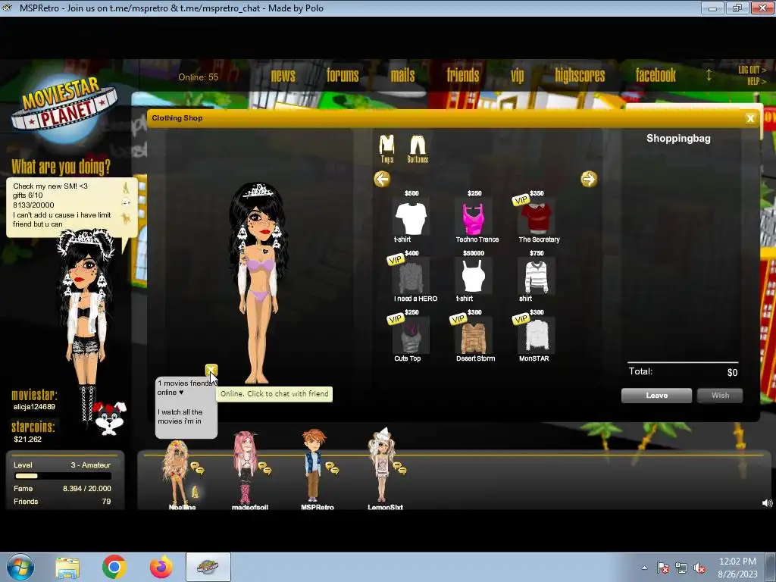The width and height of the screenshot is (776, 582).
Task: Click the top icon in status bubble
Action: [x=126, y=187]
